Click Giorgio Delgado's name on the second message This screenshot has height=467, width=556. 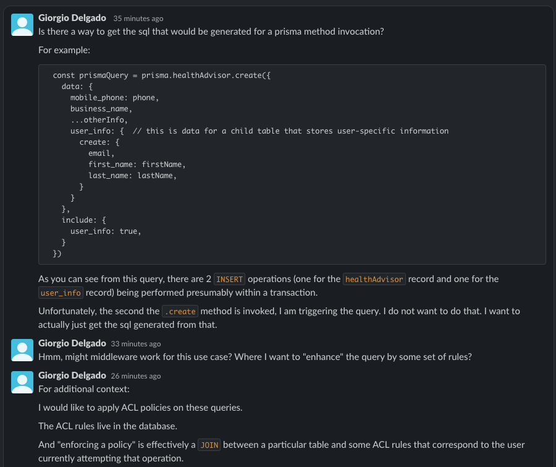pyautogui.click(x=72, y=343)
